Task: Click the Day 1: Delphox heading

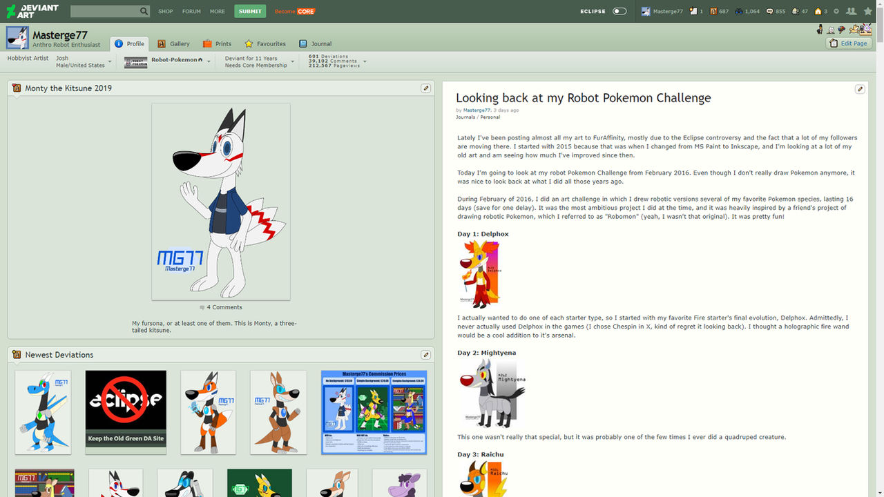Action: coord(483,234)
